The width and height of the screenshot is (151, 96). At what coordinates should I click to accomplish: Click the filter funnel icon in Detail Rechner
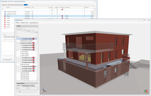(x=3, y=10)
